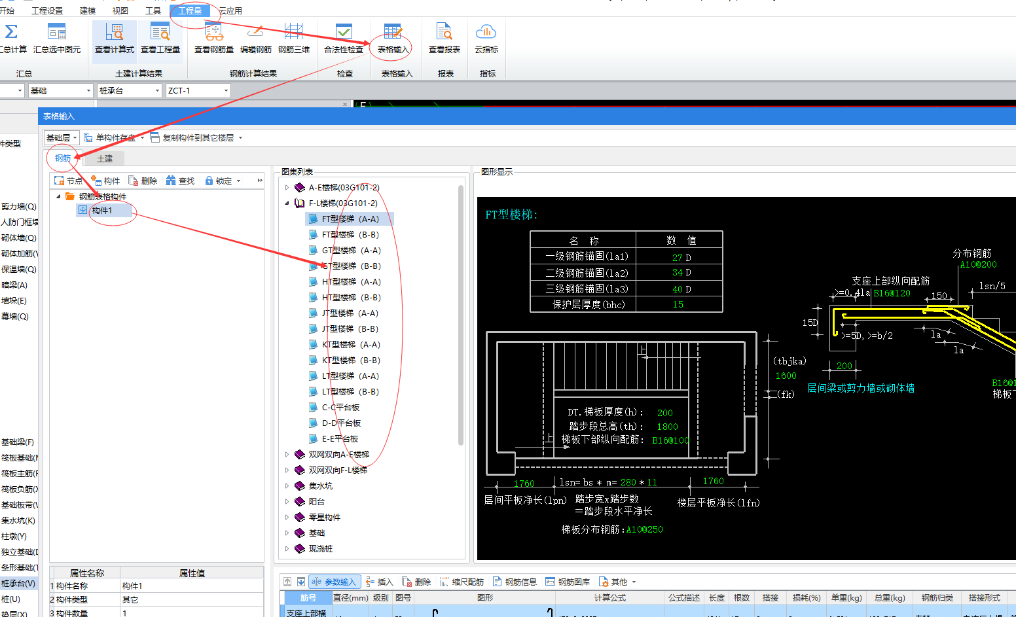The width and height of the screenshot is (1016, 617).
Task: Click 单构件存盘 icon
Action: point(88,137)
